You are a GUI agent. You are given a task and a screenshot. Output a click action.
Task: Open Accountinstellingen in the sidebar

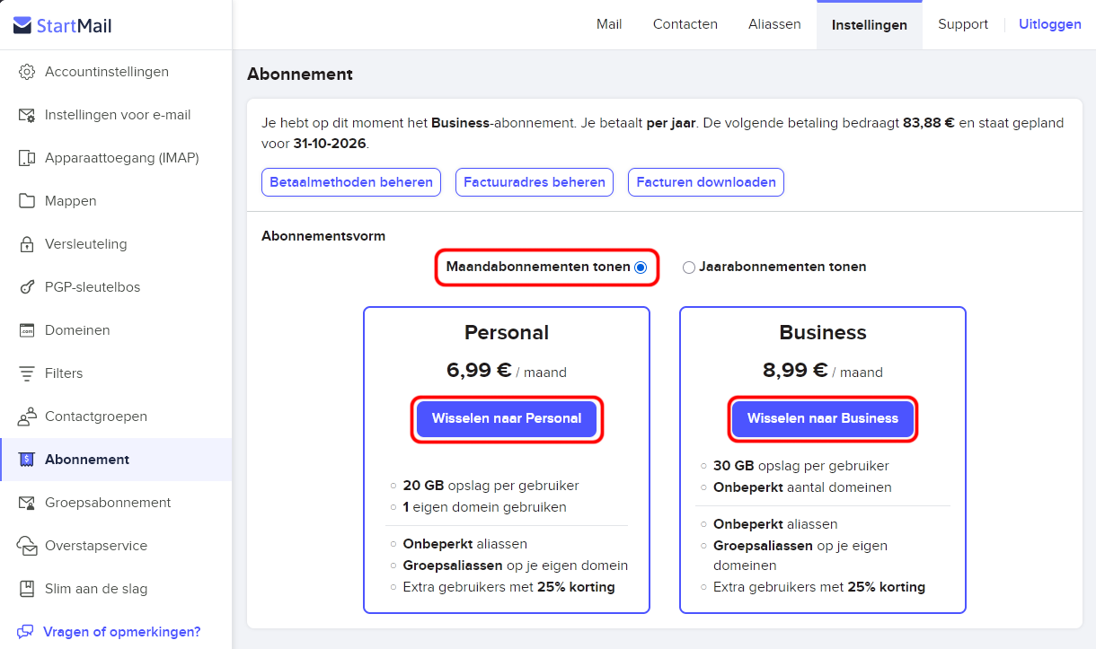tap(116, 72)
